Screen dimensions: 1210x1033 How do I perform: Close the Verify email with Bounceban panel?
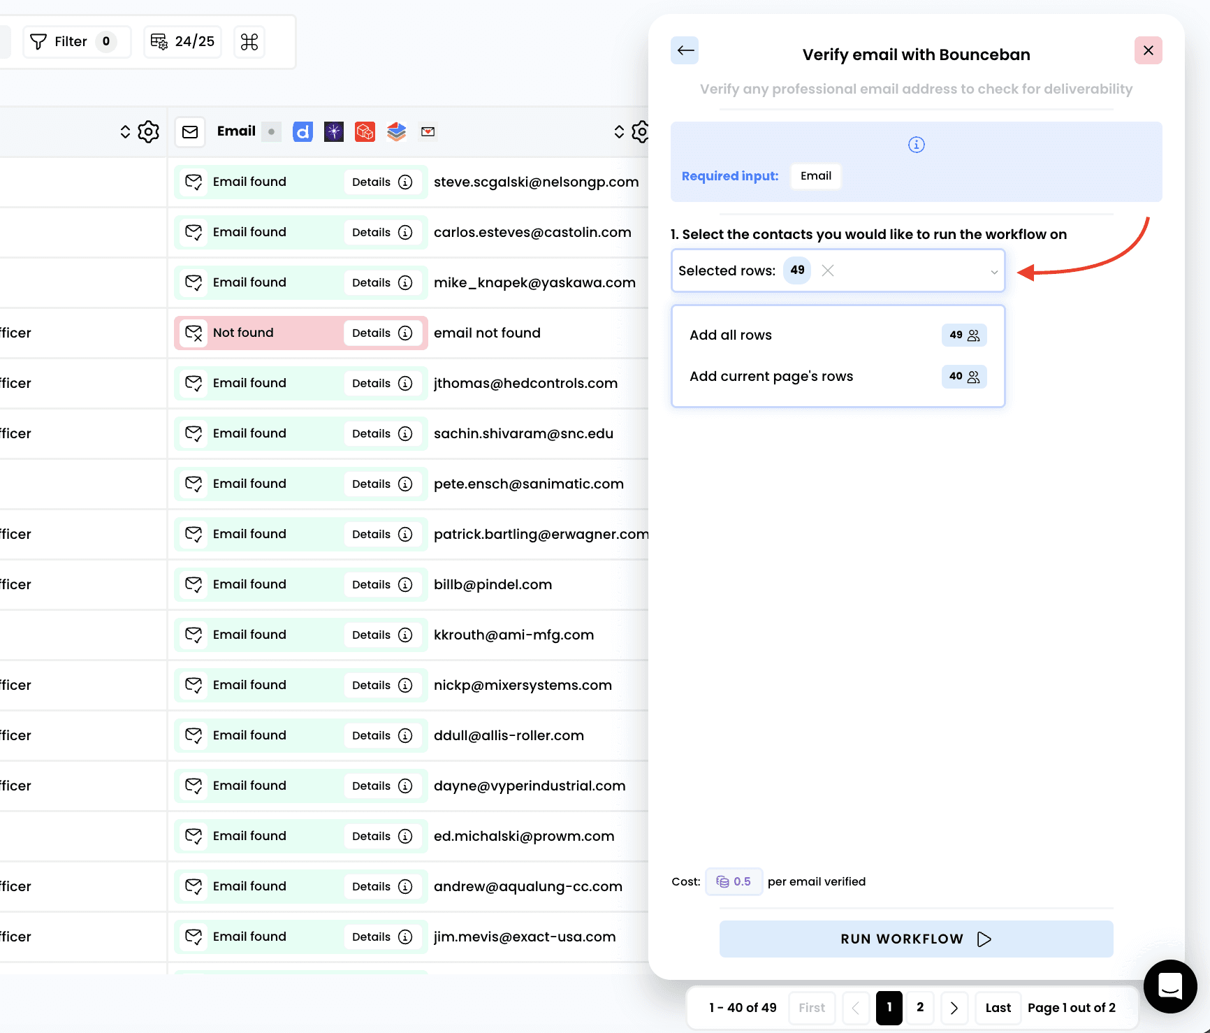point(1148,50)
